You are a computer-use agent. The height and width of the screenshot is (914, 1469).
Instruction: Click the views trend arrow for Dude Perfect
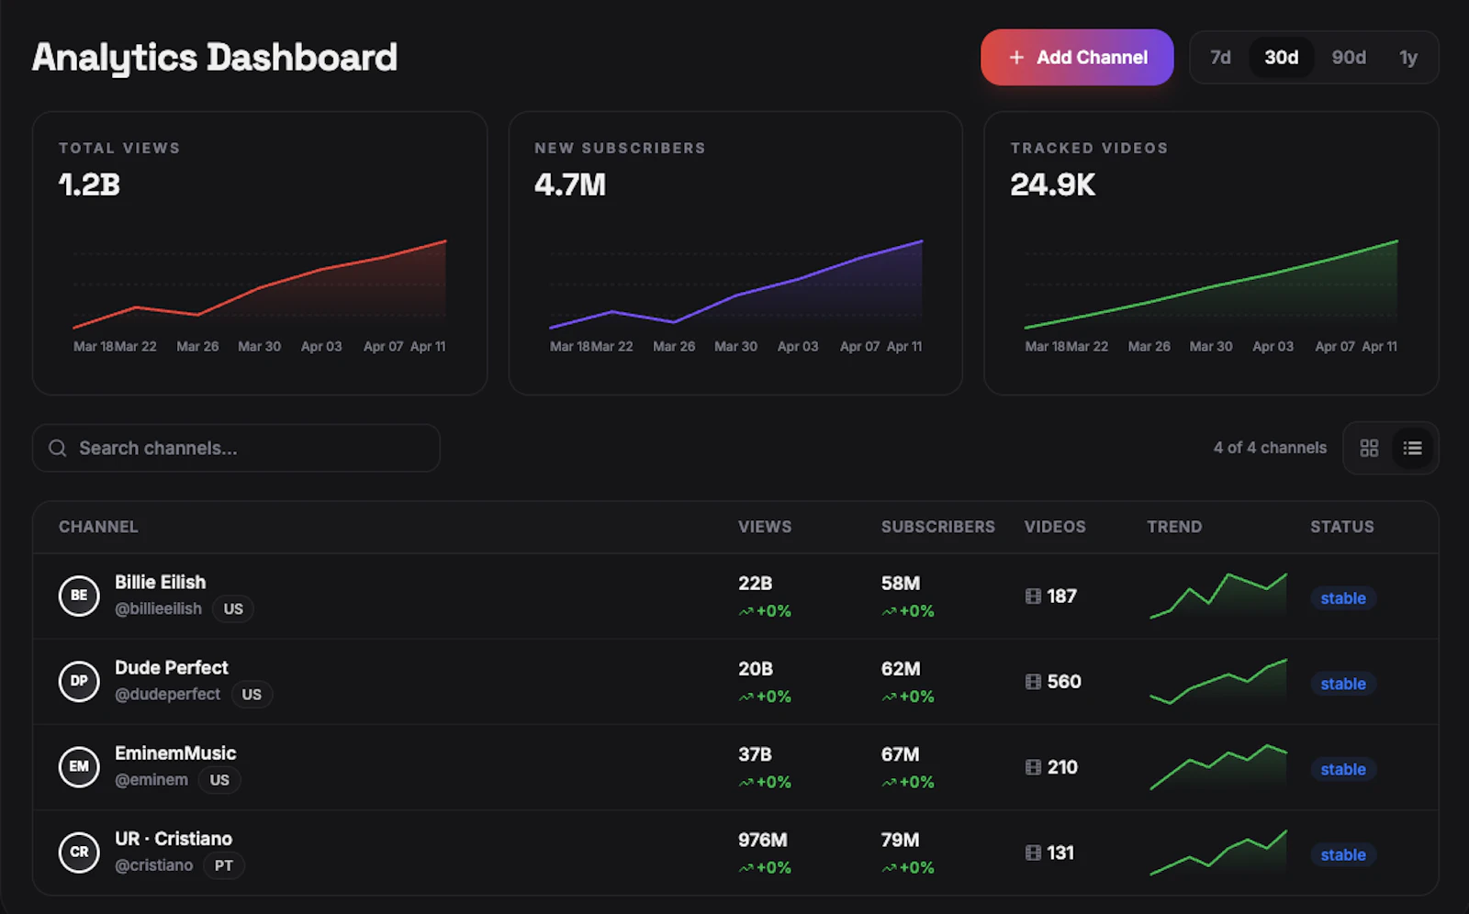(x=746, y=697)
